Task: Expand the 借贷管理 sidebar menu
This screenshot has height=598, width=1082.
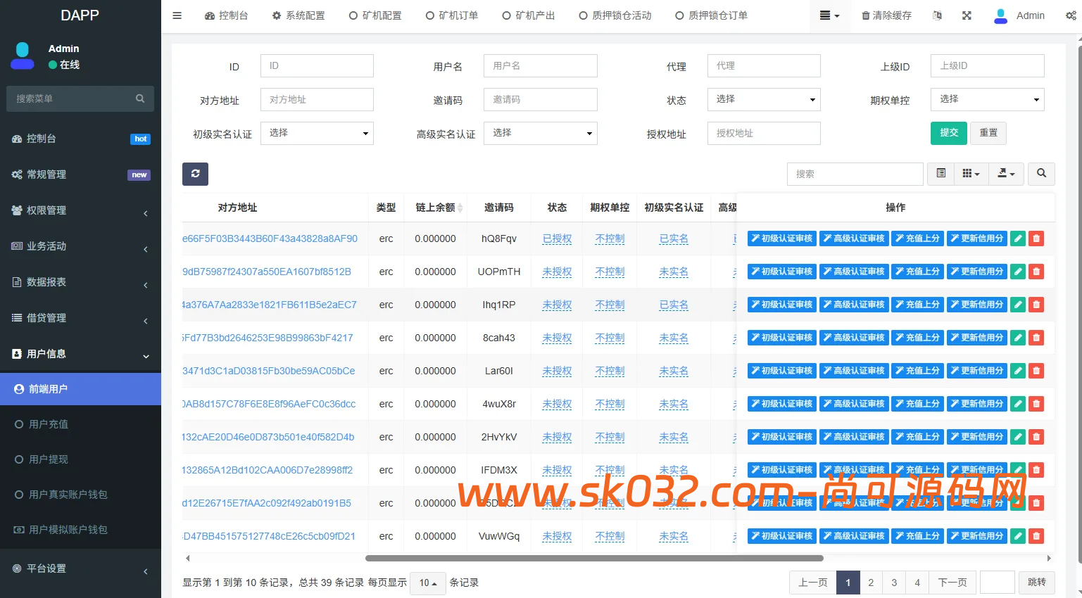Action: 80,318
